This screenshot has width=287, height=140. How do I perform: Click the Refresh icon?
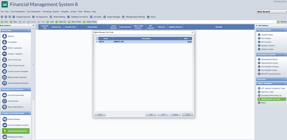pyautogui.click(x=278, y=22)
